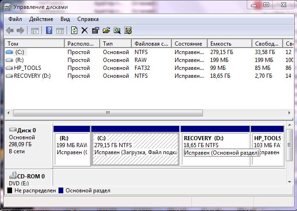The image size is (297, 211).
Task: Sort by the Свобод... column header
Action: coord(267,44)
